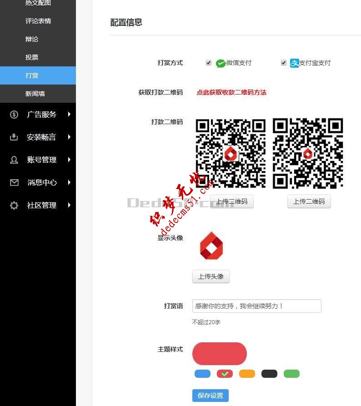Expand the 安装畅言 menu arrow
The image size is (361, 406).
69,137
